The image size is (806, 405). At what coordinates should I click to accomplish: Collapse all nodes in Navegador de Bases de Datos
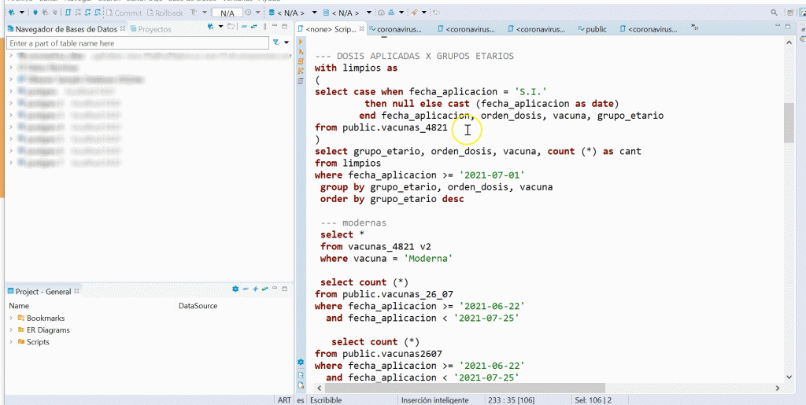coord(244,27)
